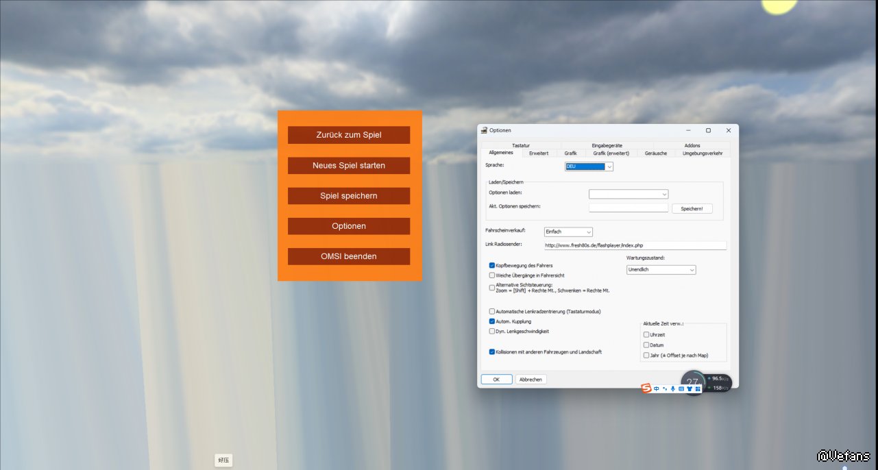The image size is (878, 470).
Task: Click the Link Radiosender URL field
Action: coord(634,245)
